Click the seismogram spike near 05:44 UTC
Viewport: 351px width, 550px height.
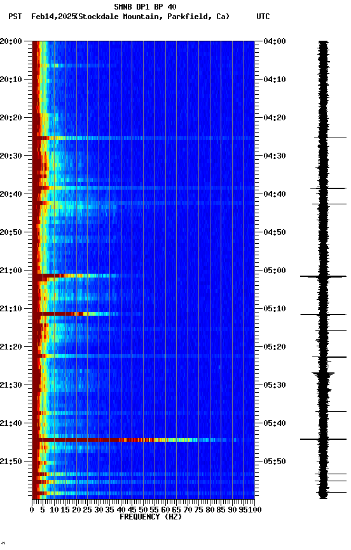[x=323, y=439]
